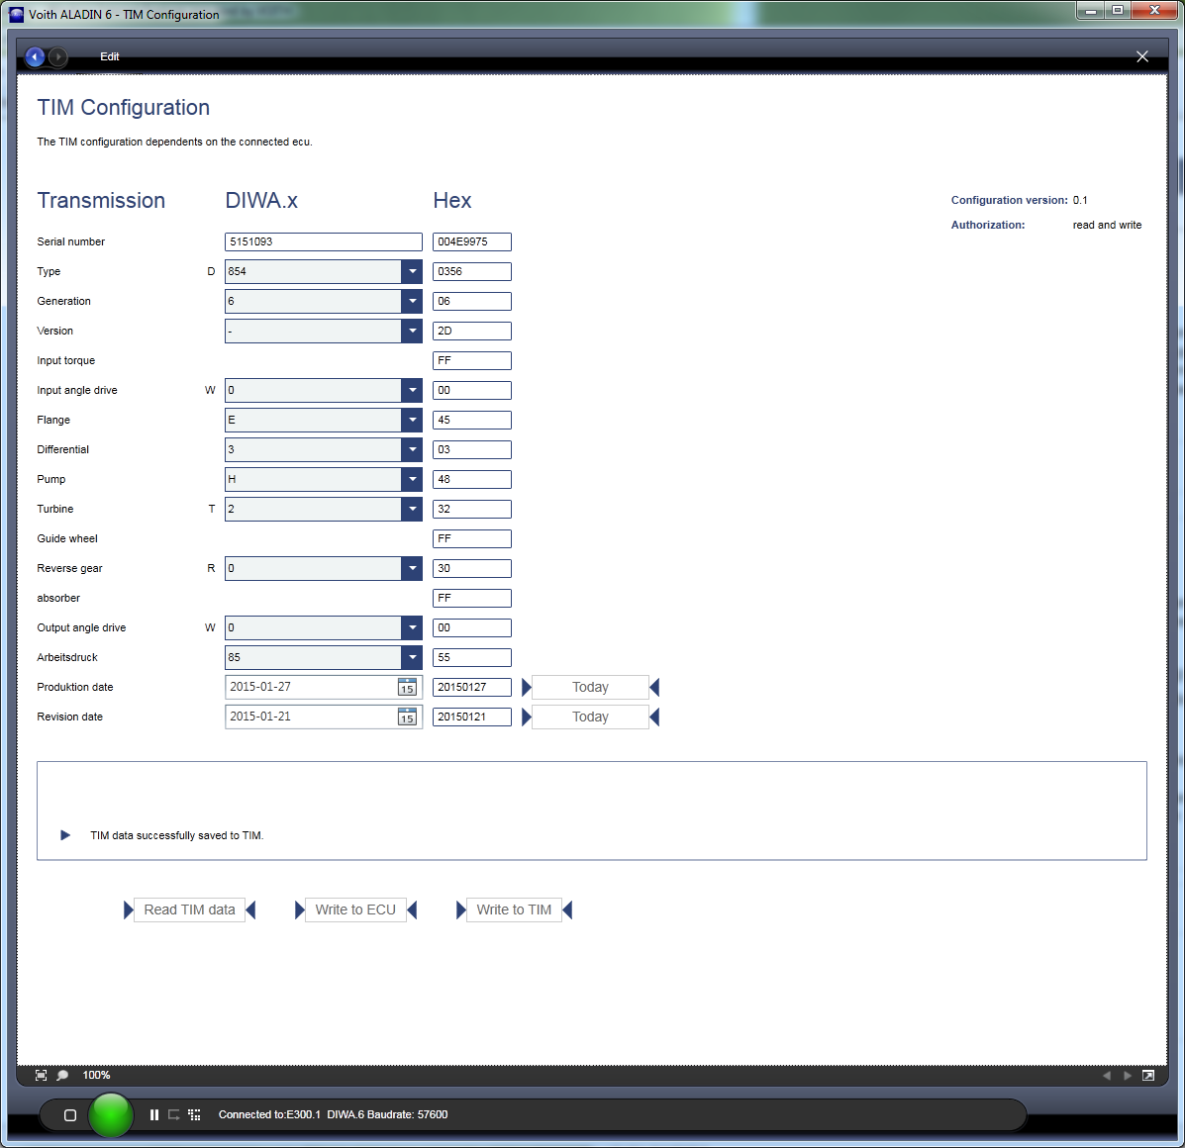Click the Input angle drive hex field
Screen dimensions: 1185x1148
(472, 391)
